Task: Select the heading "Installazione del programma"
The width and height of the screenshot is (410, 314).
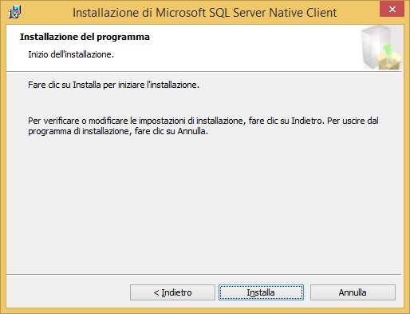Action: pyautogui.click(x=85, y=37)
